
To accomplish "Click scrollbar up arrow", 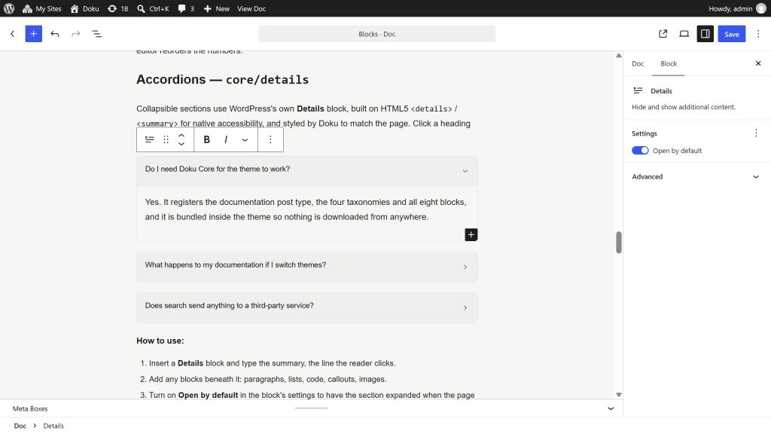I will [619, 56].
